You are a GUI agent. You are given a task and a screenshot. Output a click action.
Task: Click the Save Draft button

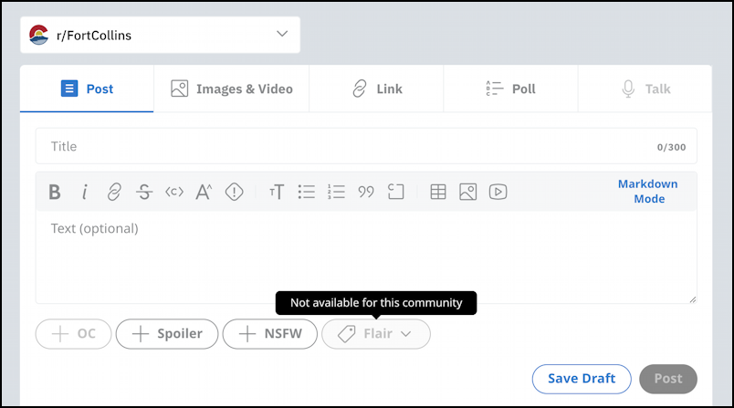(x=582, y=379)
